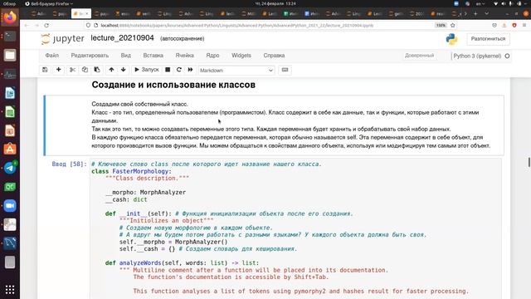Open the Справка menu
Image resolution: width=531 pixels, height=299 pixels.
(274, 56)
